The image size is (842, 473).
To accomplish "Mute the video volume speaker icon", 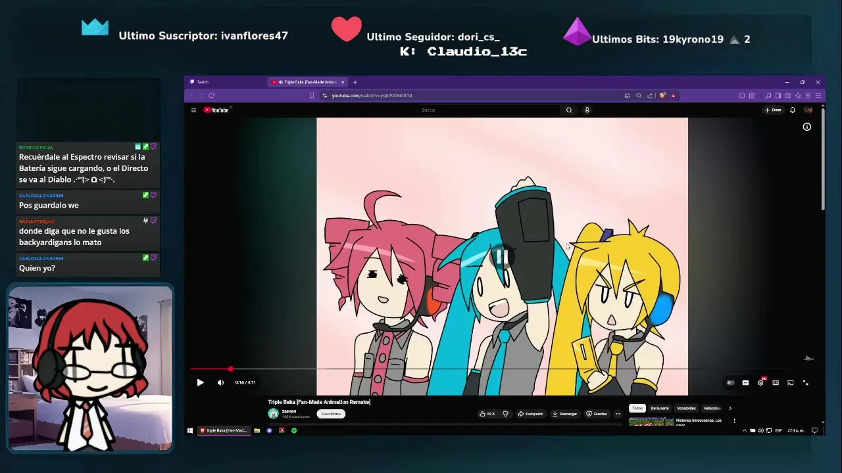I will click(x=220, y=382).
